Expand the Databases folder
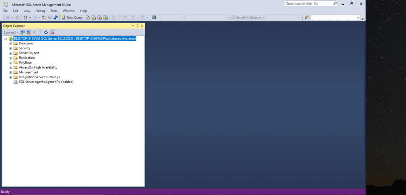 [11, 43]
